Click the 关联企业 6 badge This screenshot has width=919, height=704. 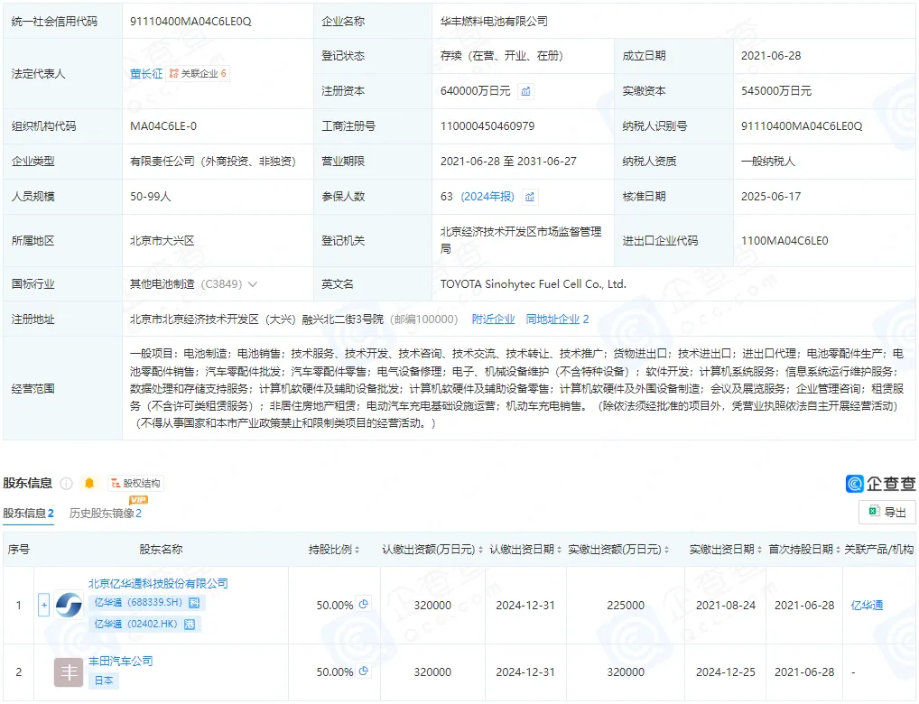tap(198, 74)
